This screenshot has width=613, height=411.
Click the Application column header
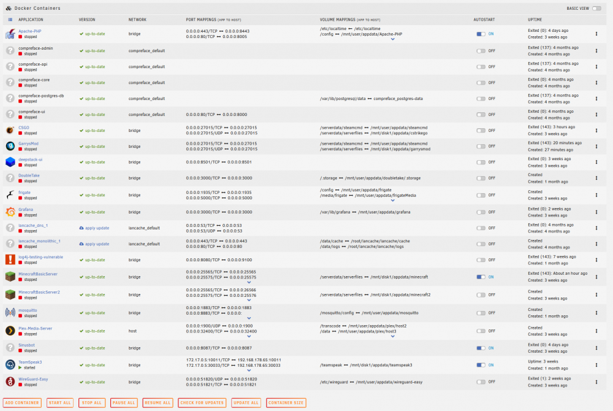coord(31,20)
